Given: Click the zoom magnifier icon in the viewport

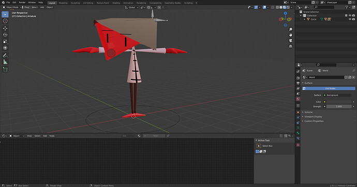Looking at the screenshot, I should (x=291, y=29).
